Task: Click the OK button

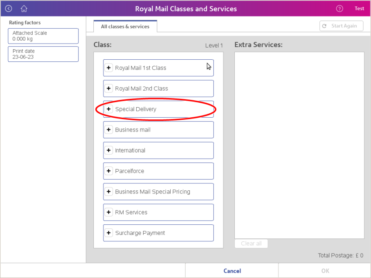Action: [x=325, y=271]
